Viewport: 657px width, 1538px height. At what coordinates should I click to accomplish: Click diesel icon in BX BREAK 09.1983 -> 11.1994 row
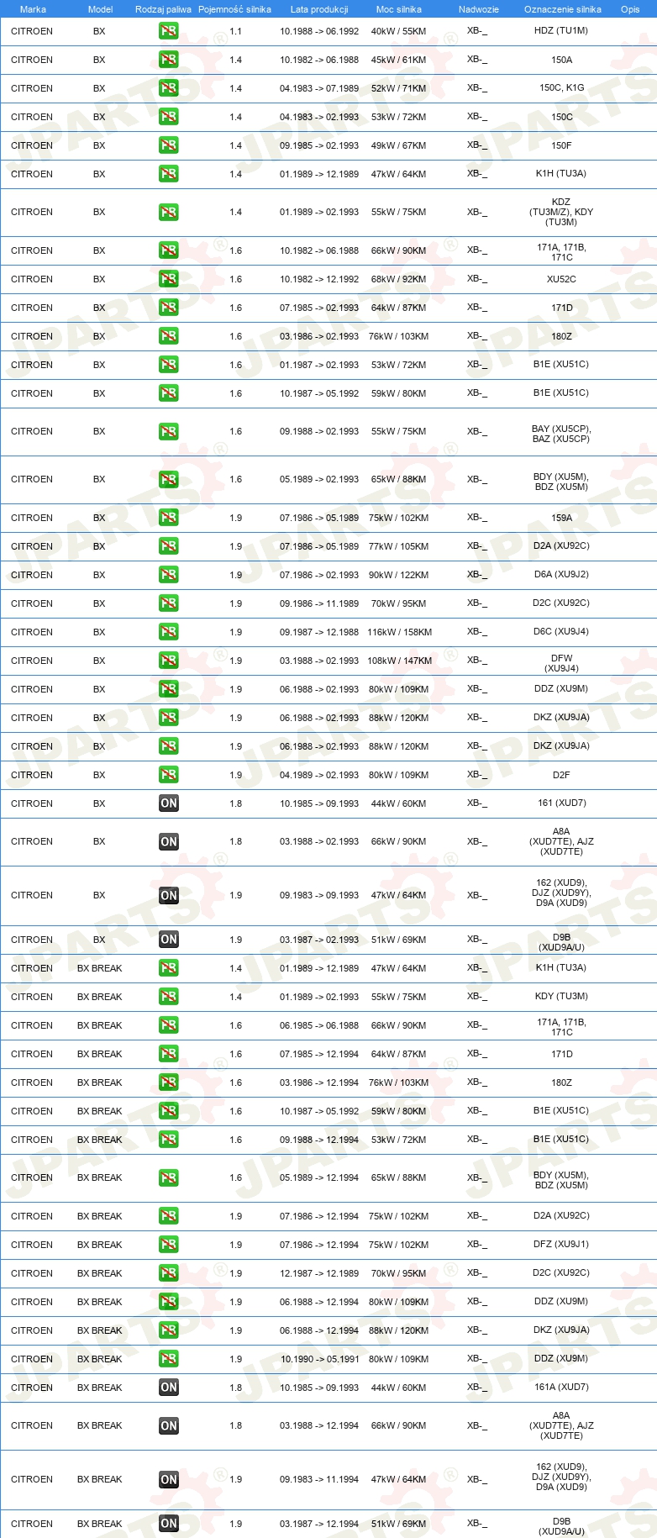pos(169,1480)
